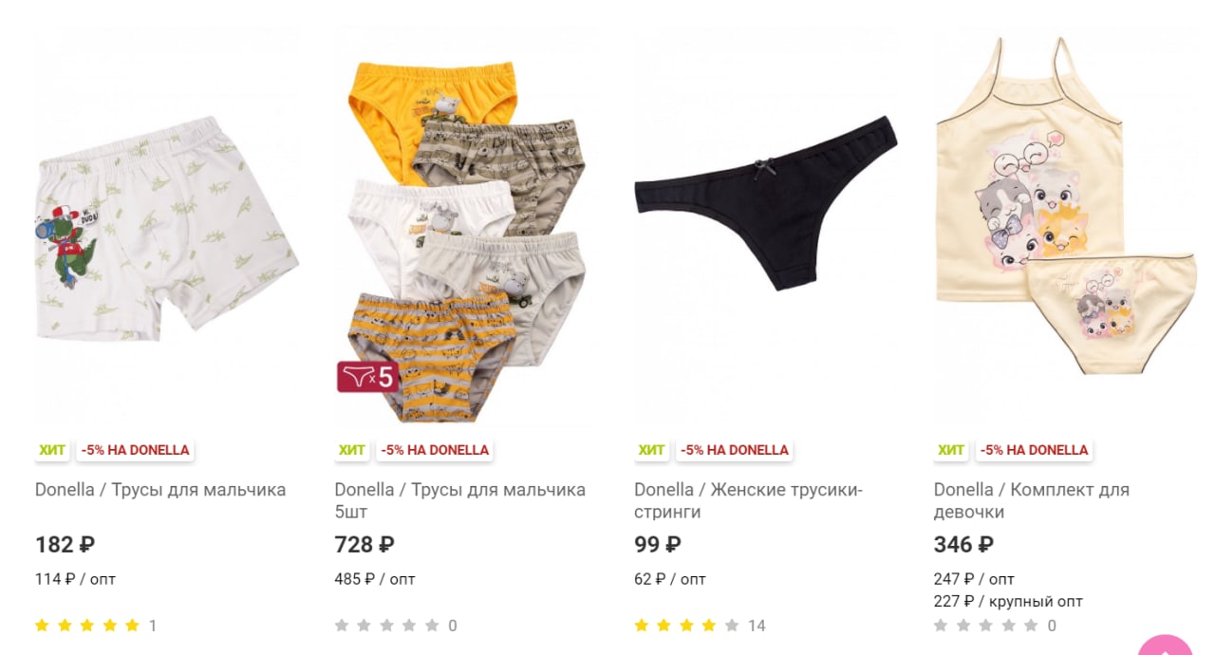
Task: Open the girls' cat-print set image
Action: [x=1066, y=228]
